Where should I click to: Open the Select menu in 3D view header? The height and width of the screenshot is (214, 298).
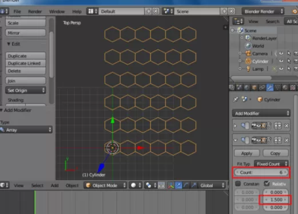click(37, 185)
